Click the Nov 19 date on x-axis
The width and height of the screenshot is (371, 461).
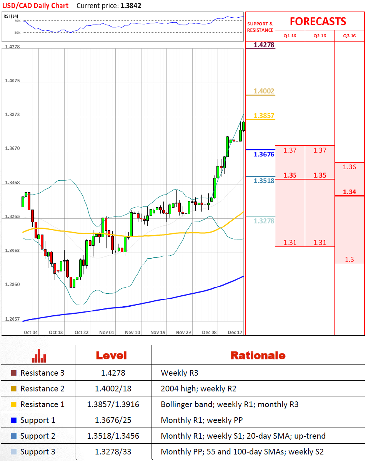click(x=158, y=332)
